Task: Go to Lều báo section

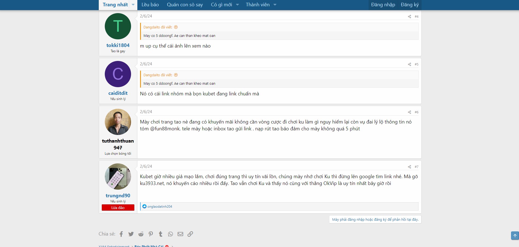Action: (x=150, y=5)
